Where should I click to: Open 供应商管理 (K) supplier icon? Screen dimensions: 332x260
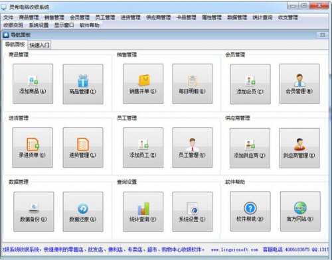point(299,148)
